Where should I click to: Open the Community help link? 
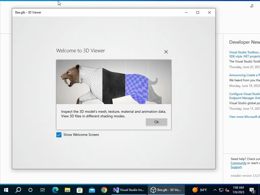(238, 163)
